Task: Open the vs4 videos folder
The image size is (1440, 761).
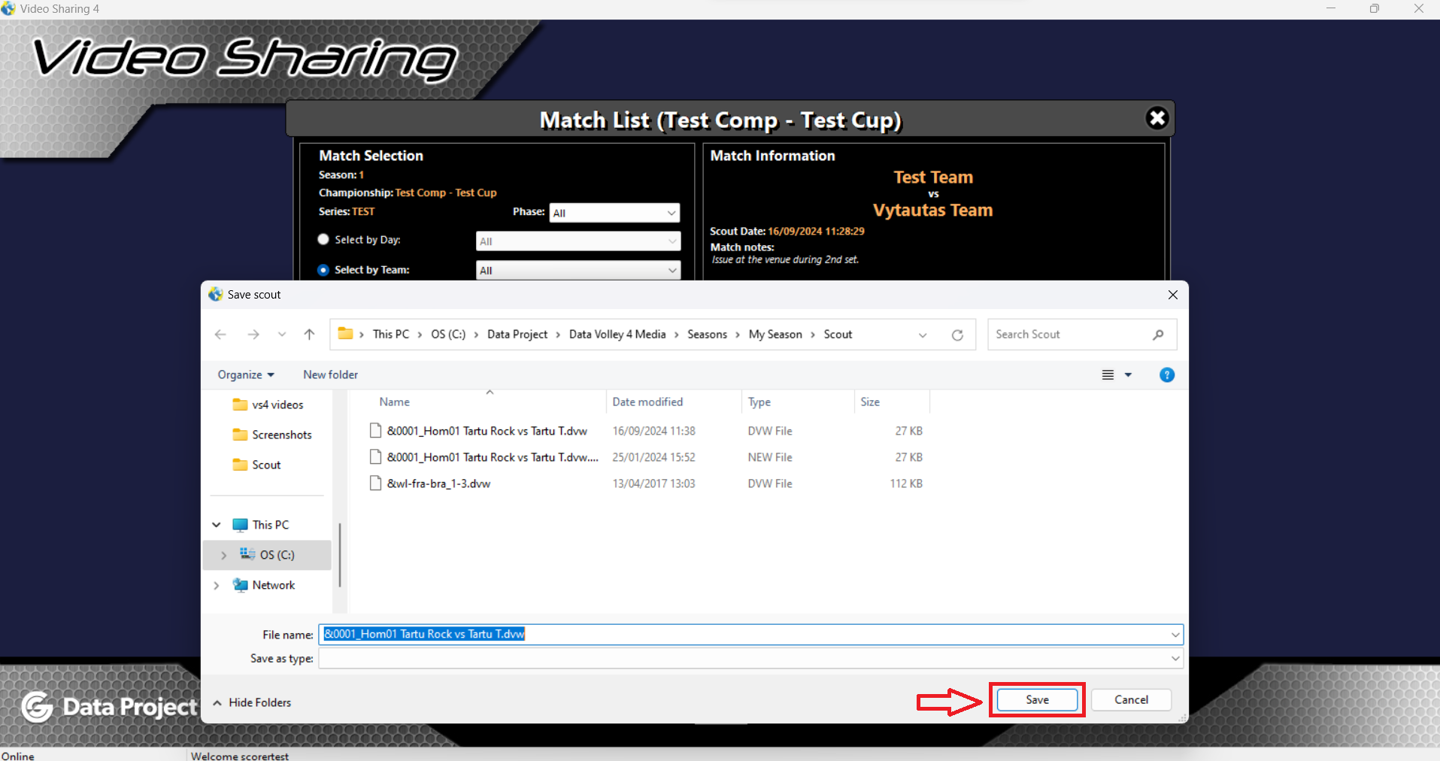Action: tap(268, 405)
